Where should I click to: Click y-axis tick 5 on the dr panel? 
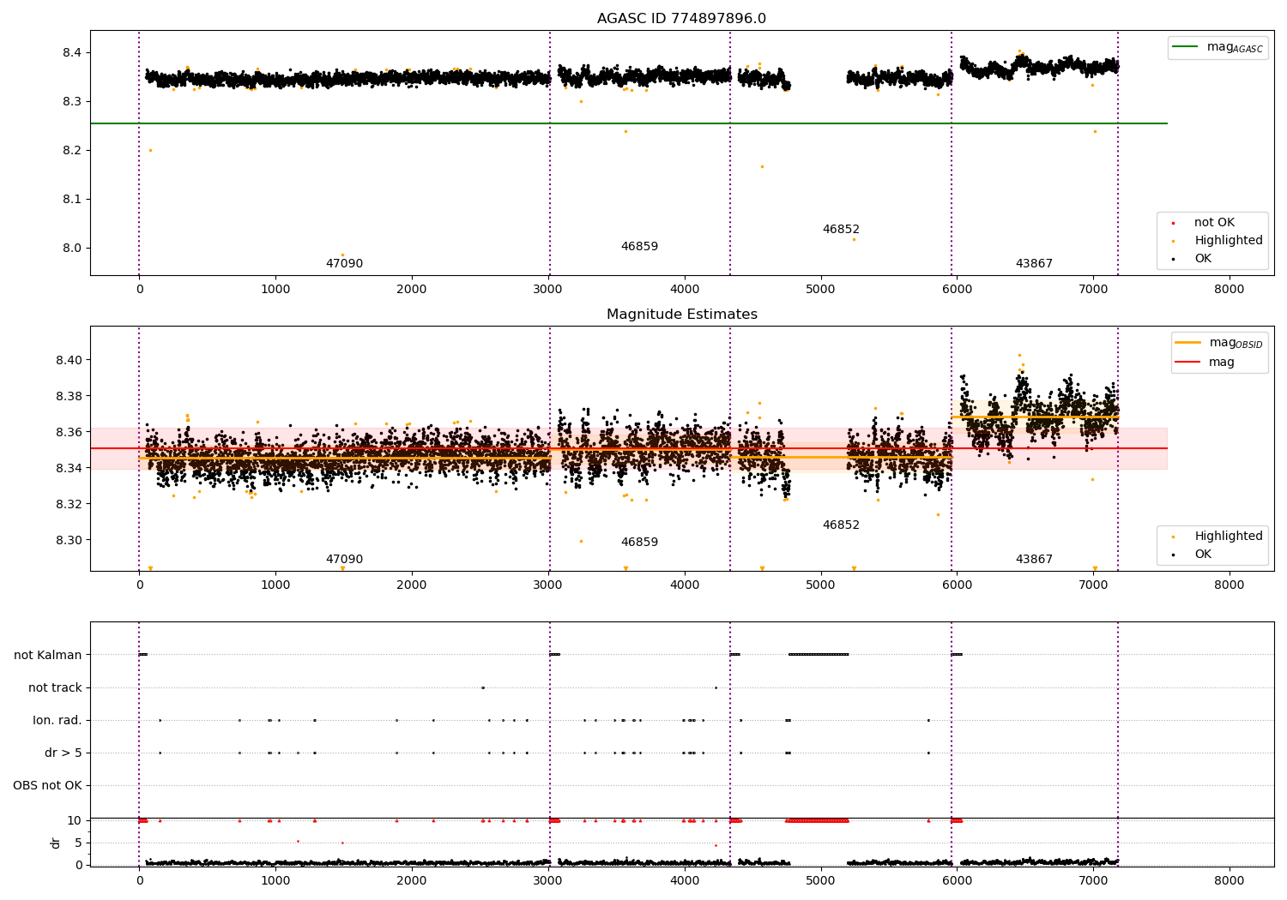[x=78, y=843]
